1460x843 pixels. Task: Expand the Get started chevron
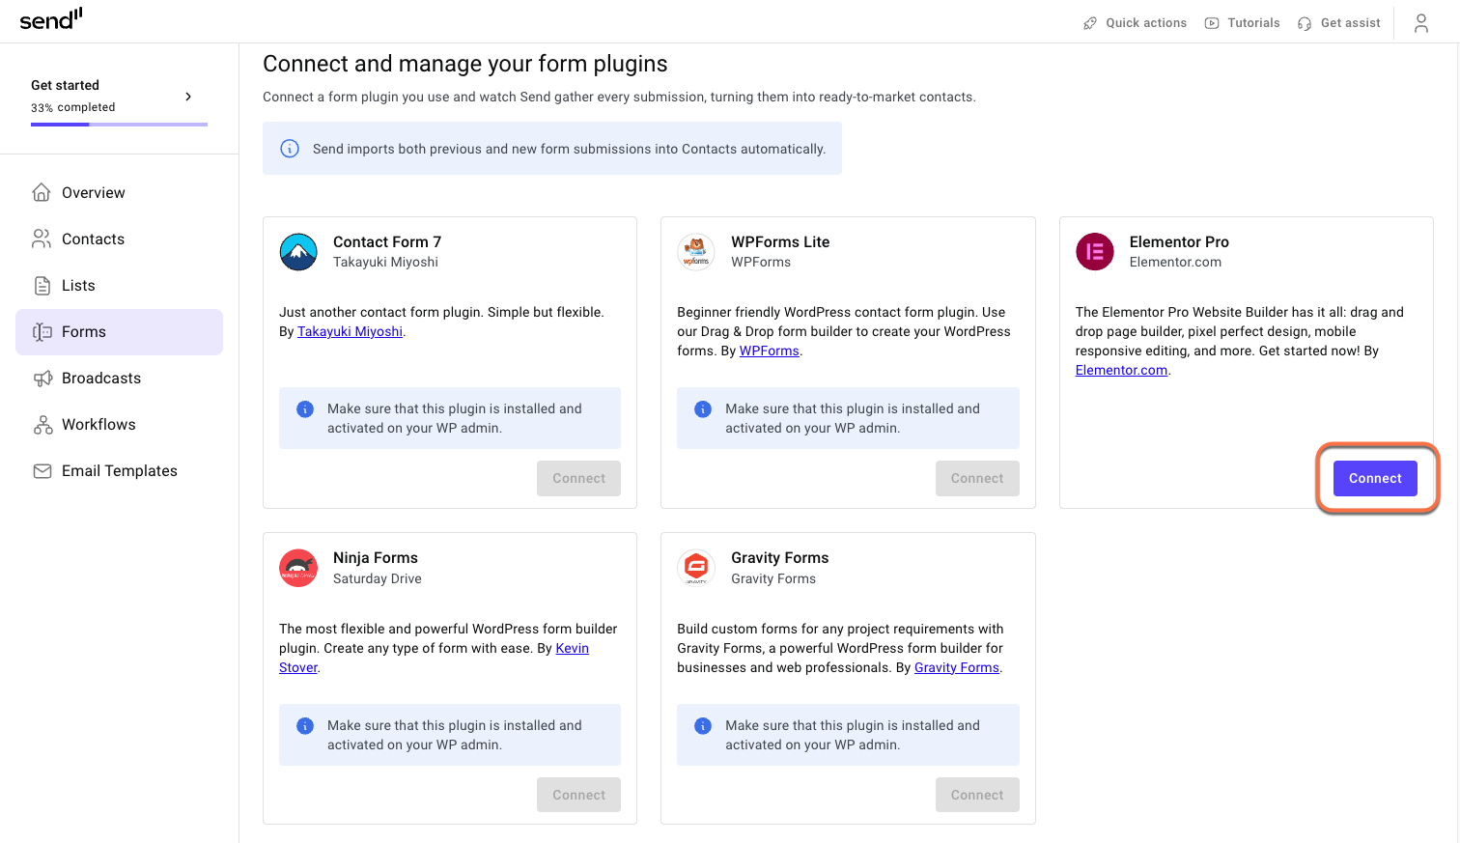pyautogui.click(x=188, y=96)
